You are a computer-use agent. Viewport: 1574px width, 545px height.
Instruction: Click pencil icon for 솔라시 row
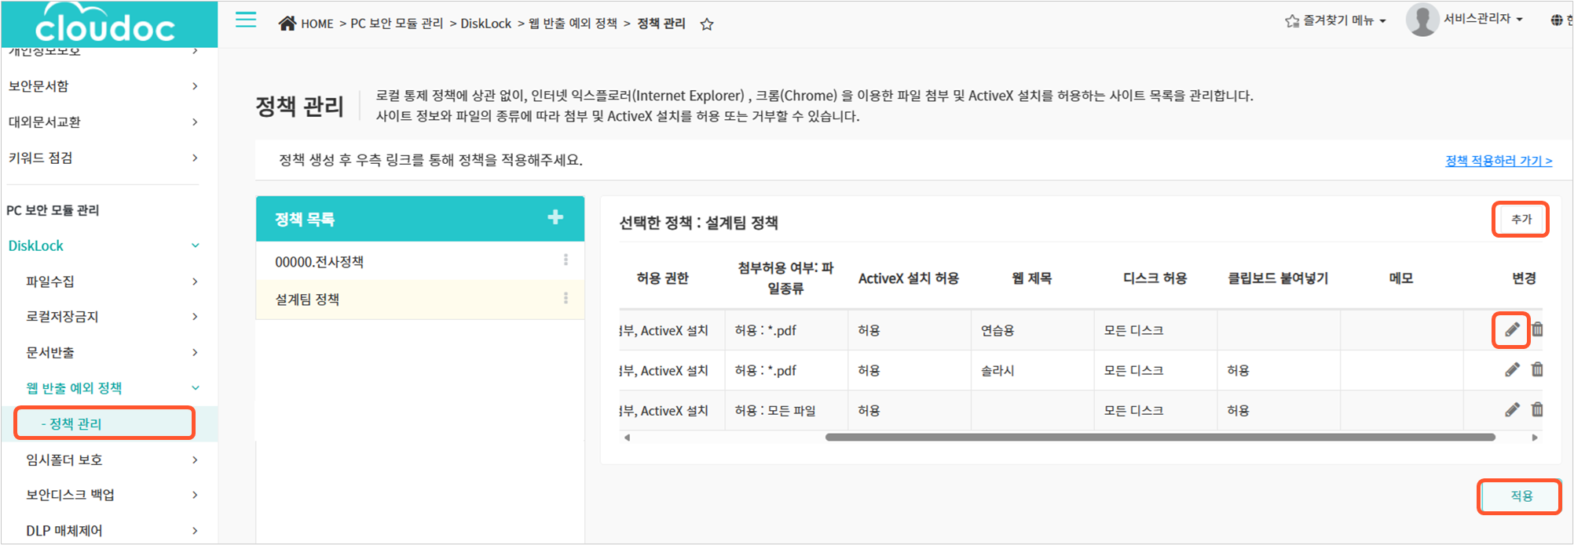click(x=1512, y=370)
